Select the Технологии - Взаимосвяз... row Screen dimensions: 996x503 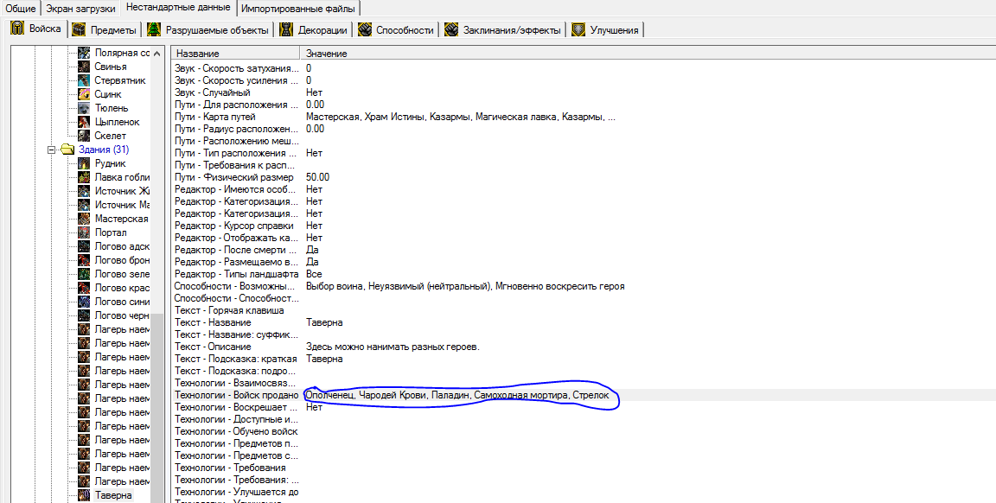tap(584, 383)
